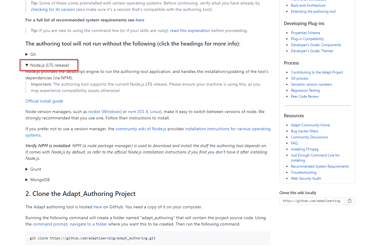Expand the Grunt requirement section
Viewport: 380px width, 246px height.
coord(33,169)
